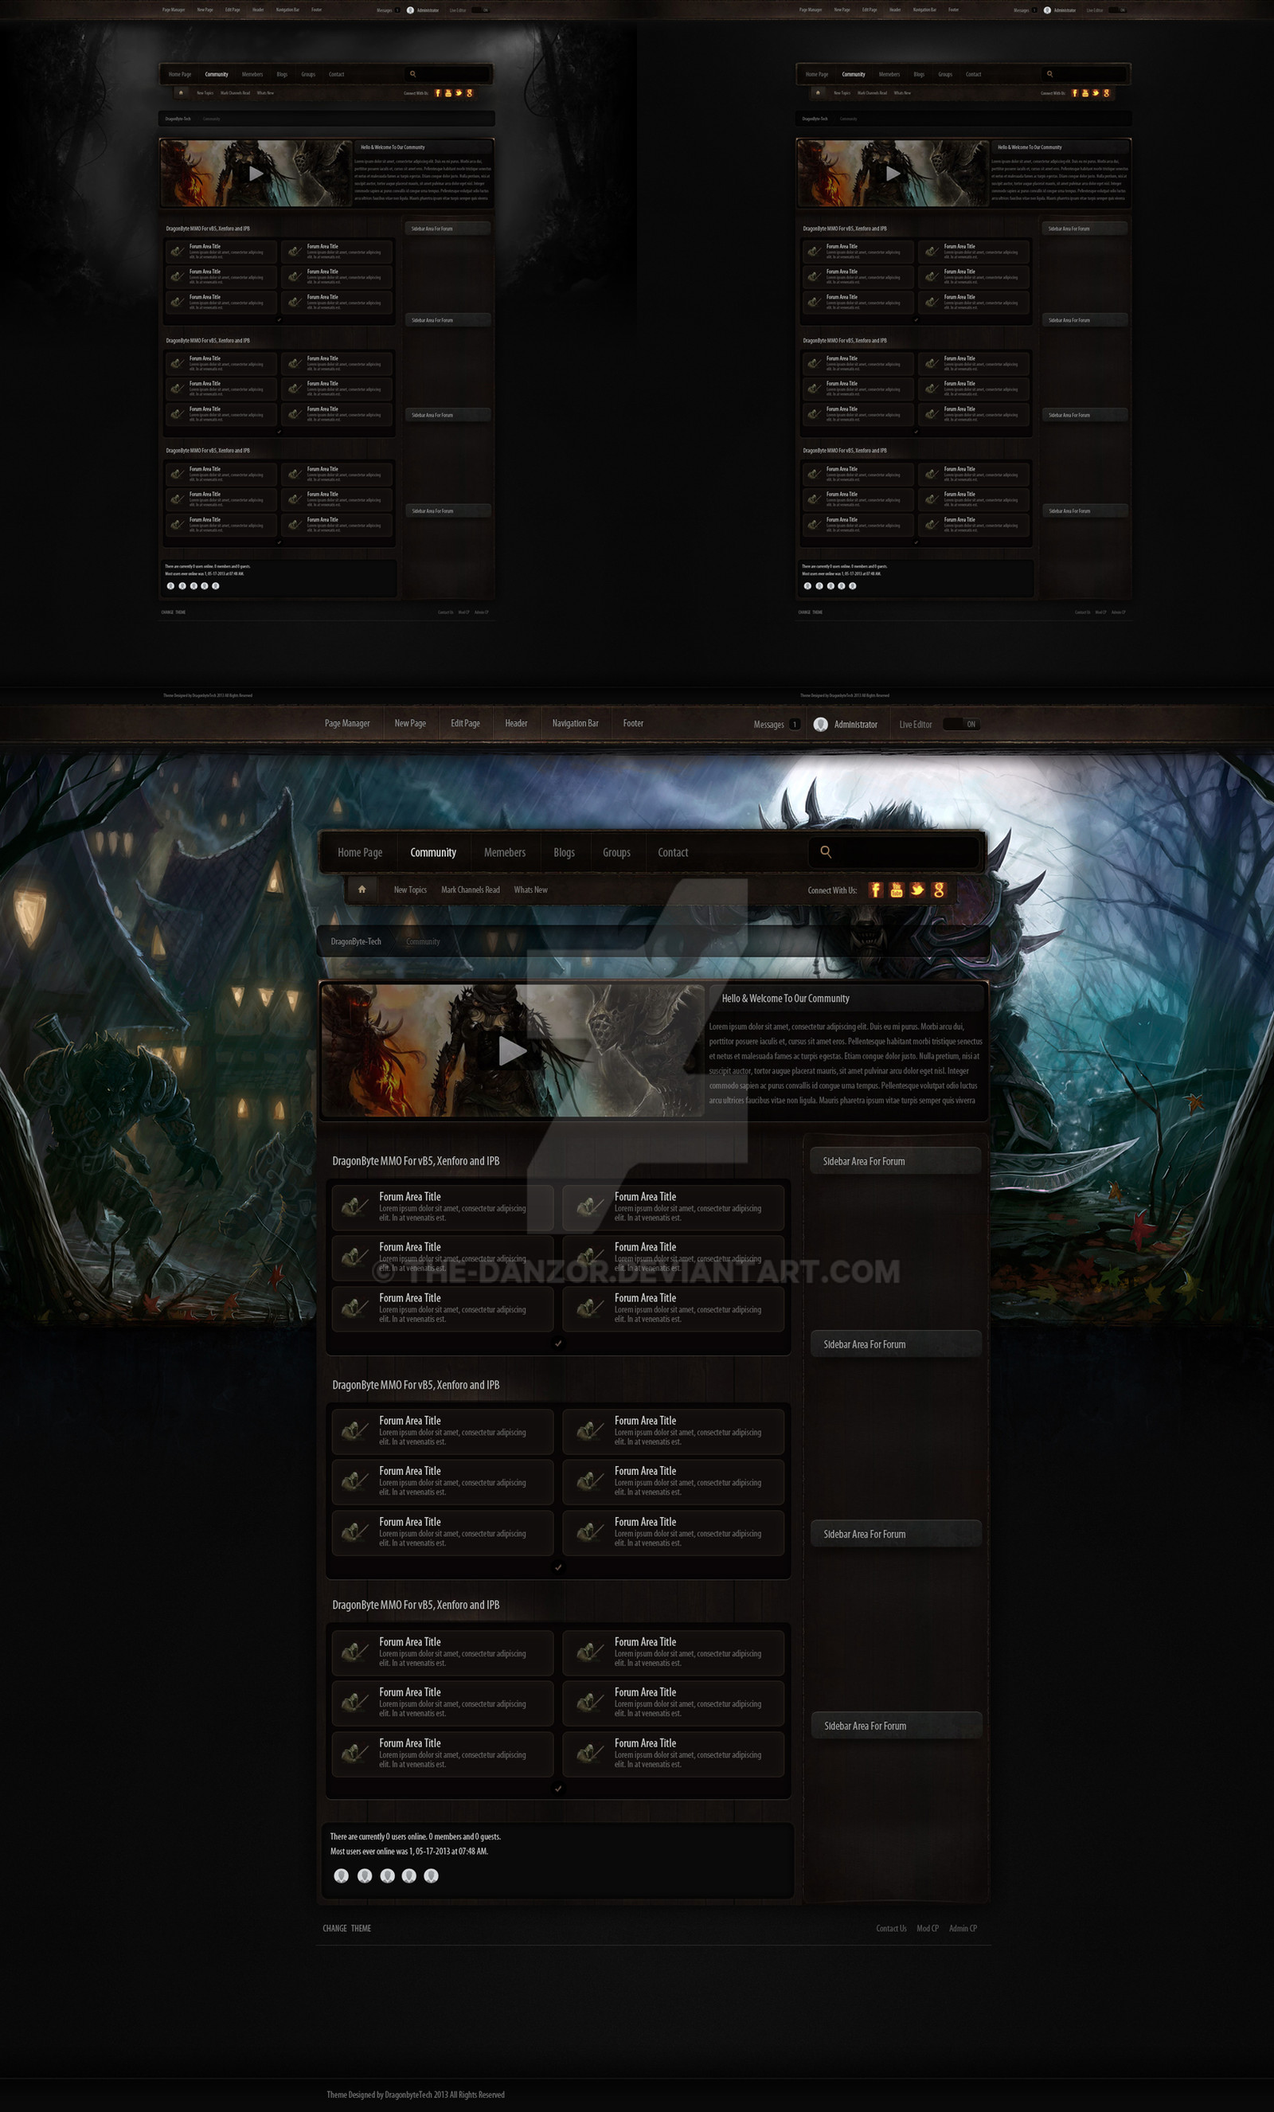1274x2112 pixels.
Task: Click CHANGE THEME in large footer
Action: [347, 1929]
